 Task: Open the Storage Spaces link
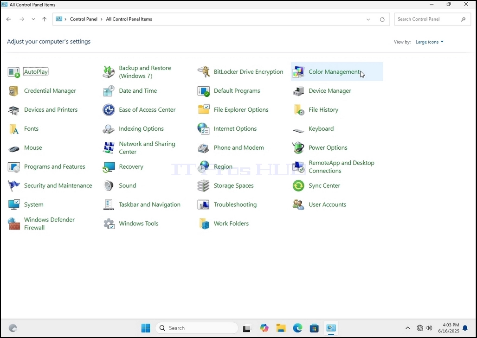click(x=234, y=185)
